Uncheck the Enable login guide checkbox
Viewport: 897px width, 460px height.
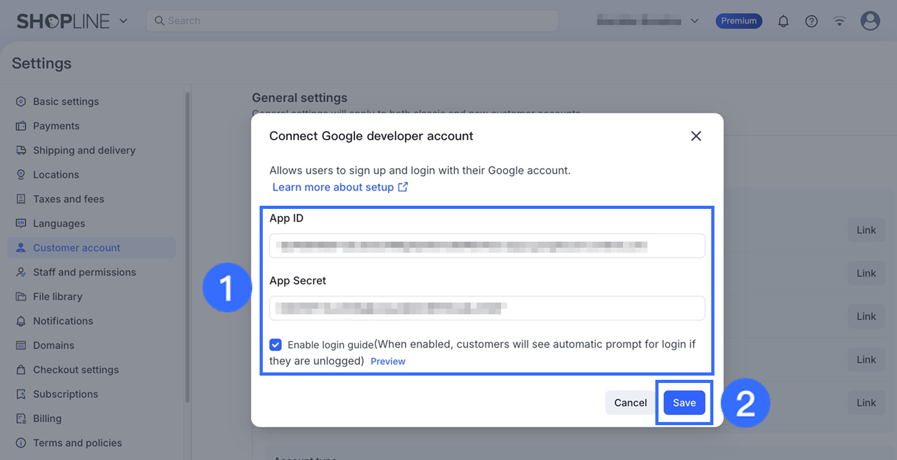click(275, 344)
